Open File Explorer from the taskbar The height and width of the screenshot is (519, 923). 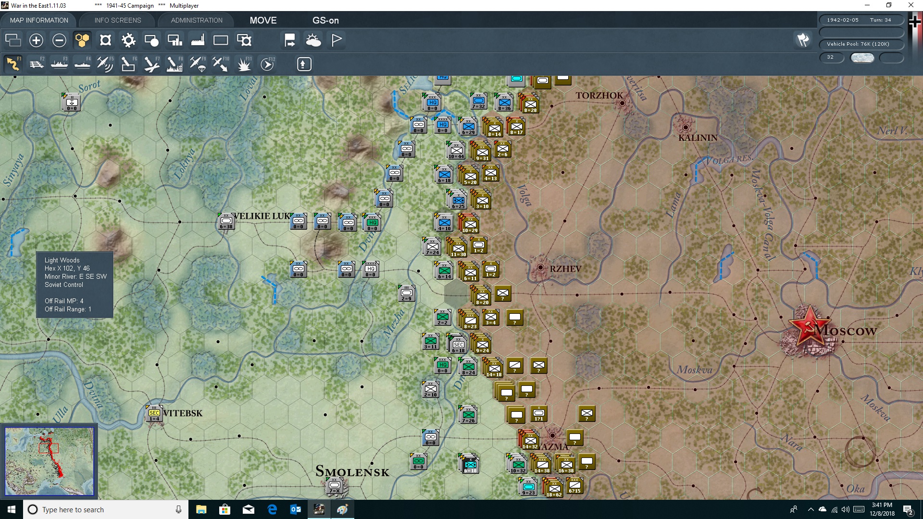pyautogui.click(x=201, y=509)
